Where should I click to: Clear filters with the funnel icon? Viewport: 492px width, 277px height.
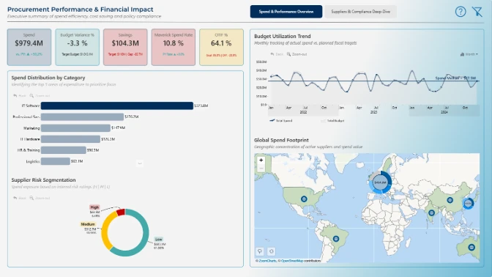[x=477, y=12]
